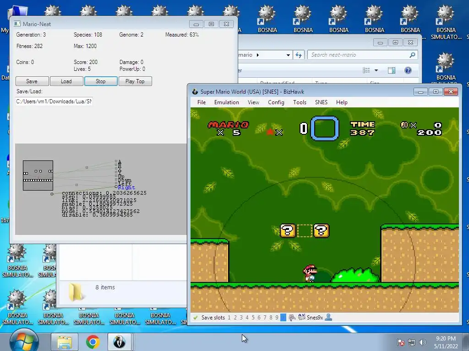Click the network tray icon

point(412,342)
